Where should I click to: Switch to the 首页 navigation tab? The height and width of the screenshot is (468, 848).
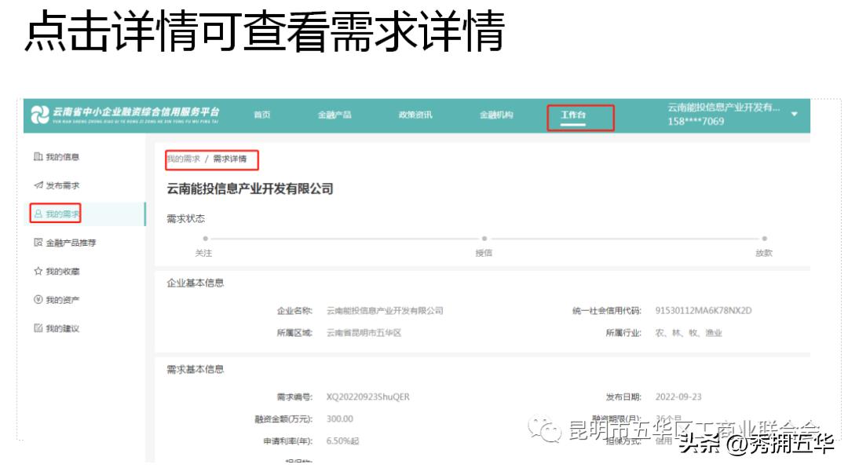[x=262, y=115]
